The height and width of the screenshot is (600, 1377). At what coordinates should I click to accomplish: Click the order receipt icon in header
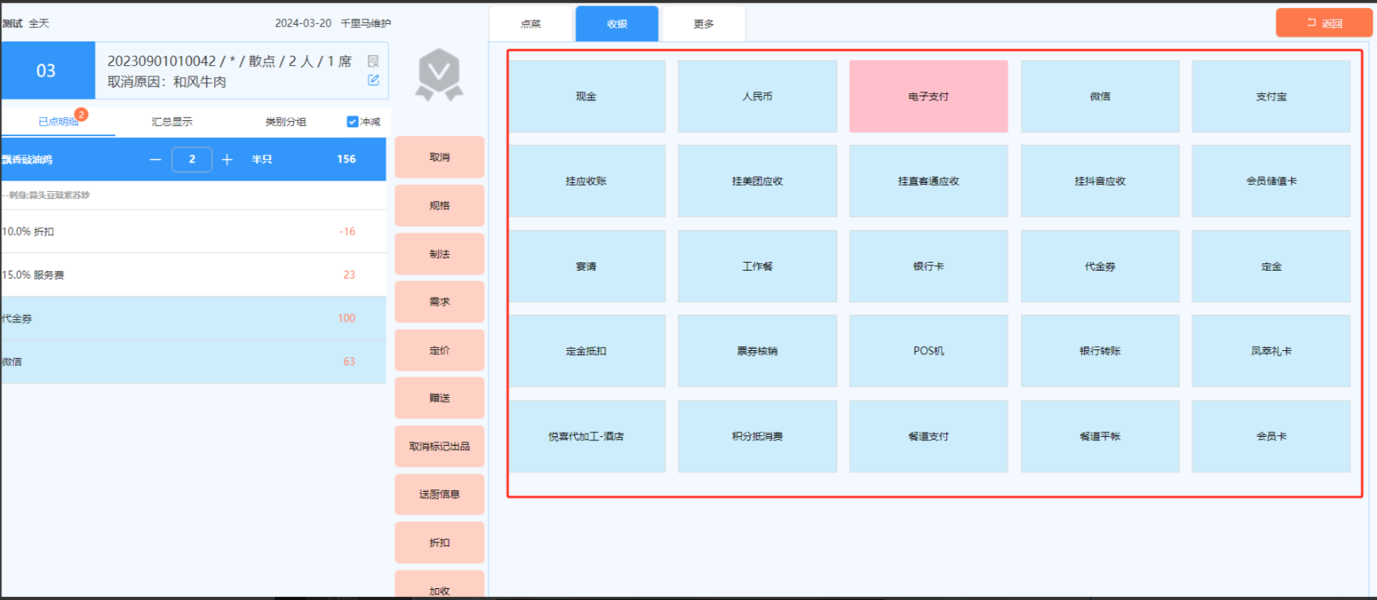[373, 61]
